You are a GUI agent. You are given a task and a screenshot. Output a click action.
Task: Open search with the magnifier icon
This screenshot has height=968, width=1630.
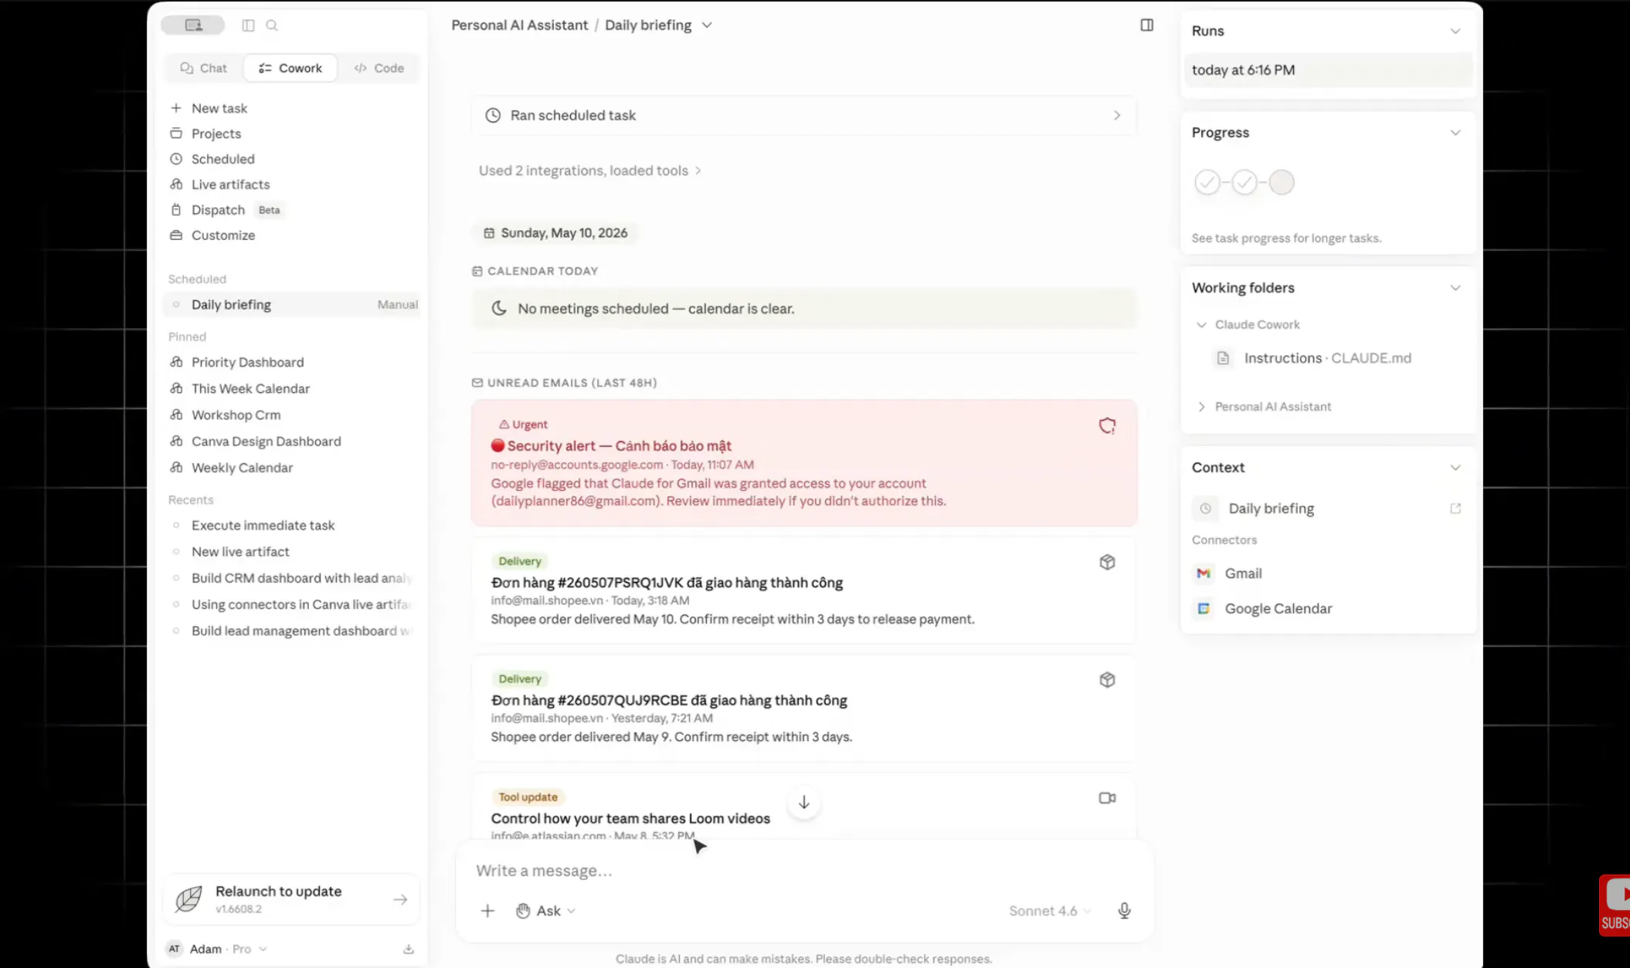(272, 25)
